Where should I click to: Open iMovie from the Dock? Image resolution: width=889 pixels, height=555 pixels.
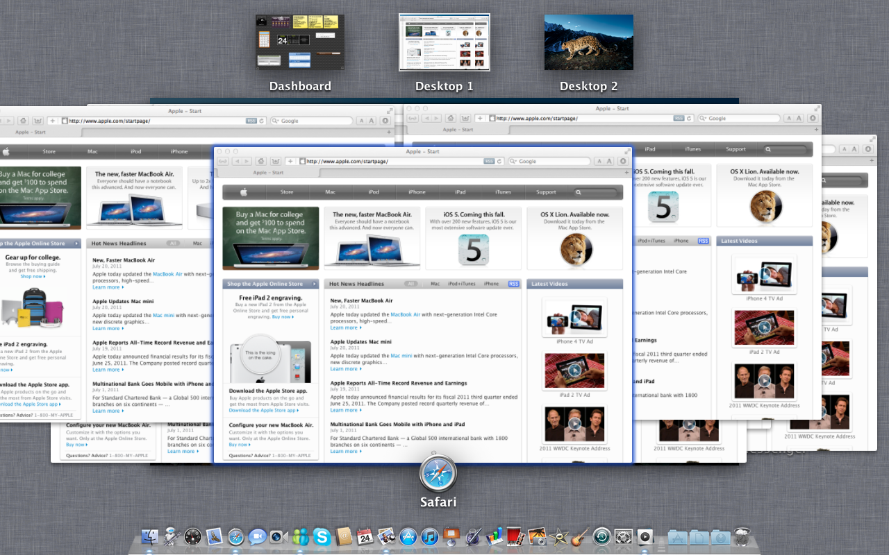coord(559,536)
